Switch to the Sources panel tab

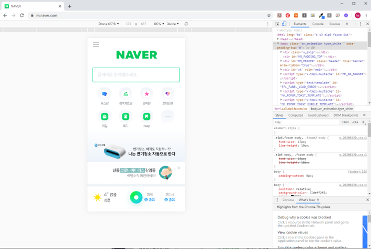pos(335,24)
